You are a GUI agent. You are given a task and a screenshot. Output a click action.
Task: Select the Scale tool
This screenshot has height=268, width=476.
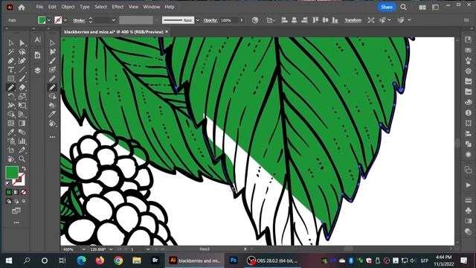coord(22,96)
